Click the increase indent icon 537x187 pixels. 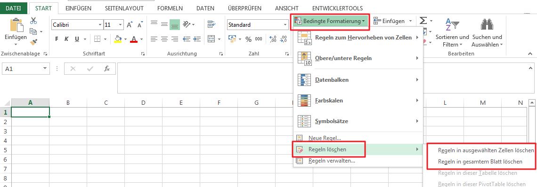point(196,39)
